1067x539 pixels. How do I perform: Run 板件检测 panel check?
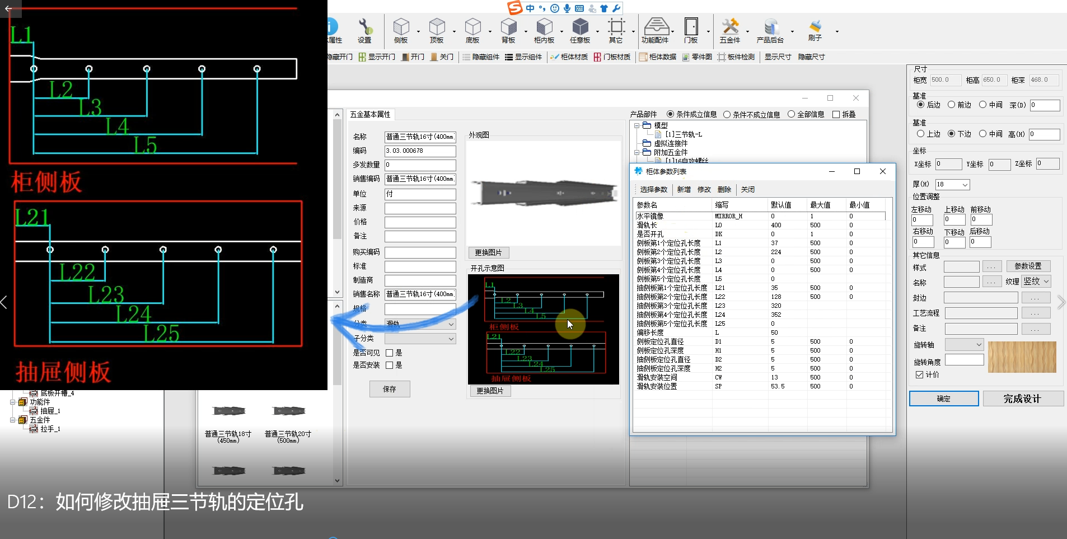click(736, 57)
